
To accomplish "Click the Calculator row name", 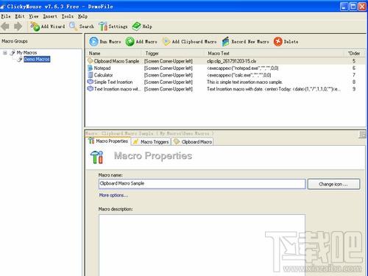I will point(103,75).
